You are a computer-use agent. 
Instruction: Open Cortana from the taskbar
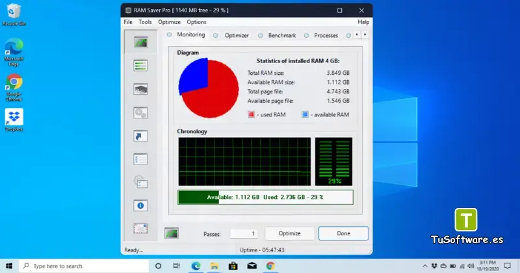[x=158, y=266]
